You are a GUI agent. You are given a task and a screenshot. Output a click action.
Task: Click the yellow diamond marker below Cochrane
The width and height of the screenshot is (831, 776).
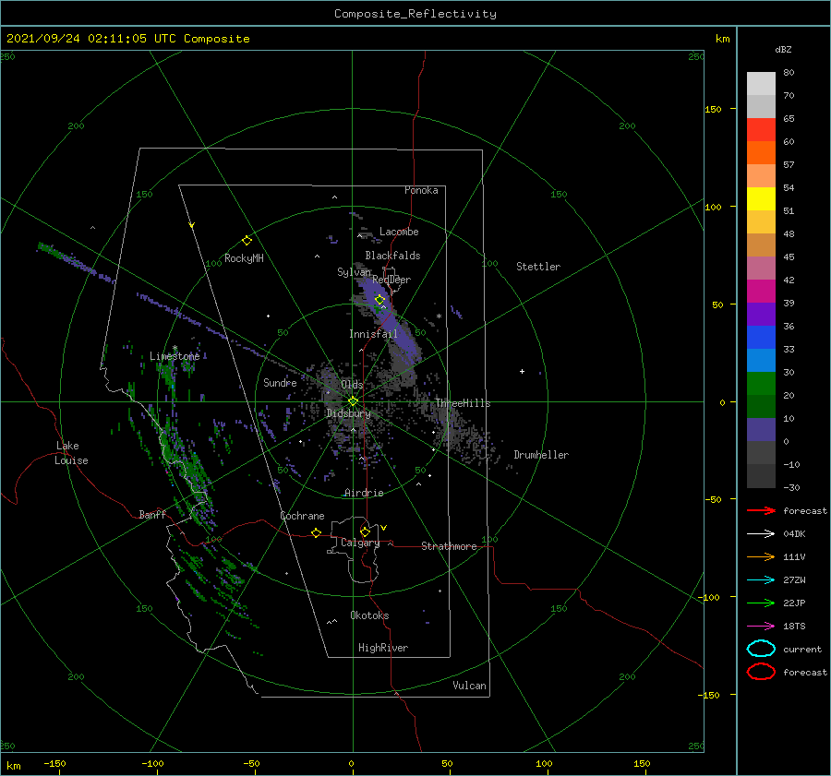click(x=316, y=532)
